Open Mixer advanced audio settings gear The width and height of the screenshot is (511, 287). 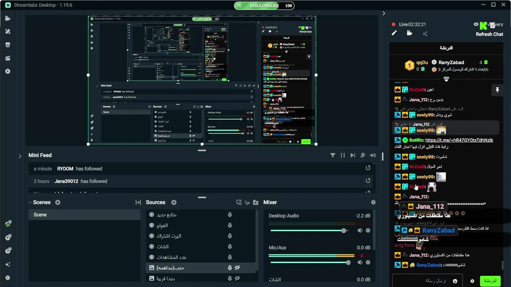[373, 202]
